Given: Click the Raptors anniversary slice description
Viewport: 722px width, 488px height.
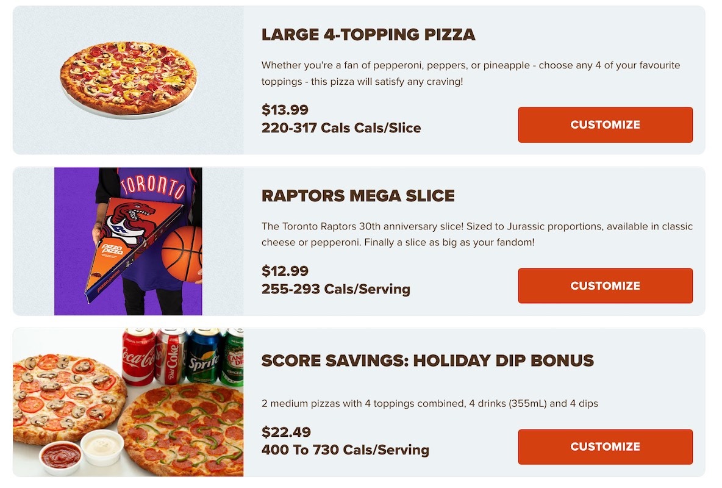Looking at the screenshot, I should (477, 234).
